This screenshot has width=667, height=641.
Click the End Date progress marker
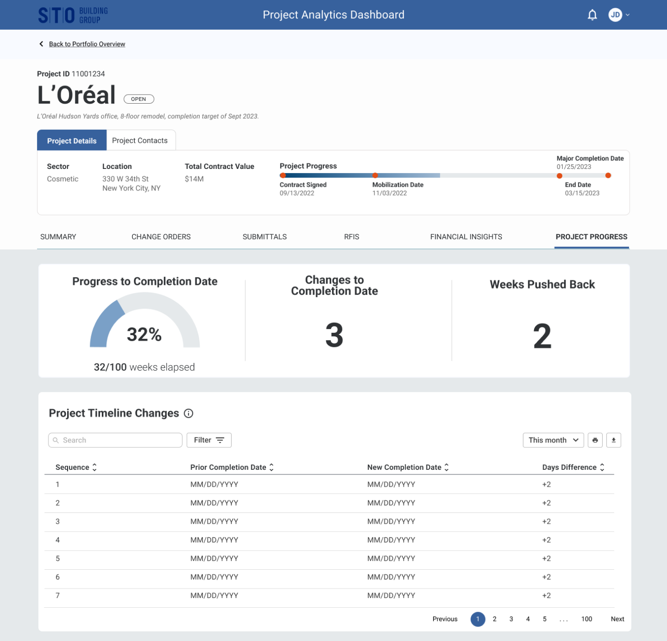[608, 175]
